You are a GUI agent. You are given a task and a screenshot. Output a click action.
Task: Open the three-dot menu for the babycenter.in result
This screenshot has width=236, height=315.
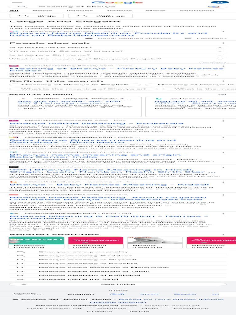click(x=223, y=152)
